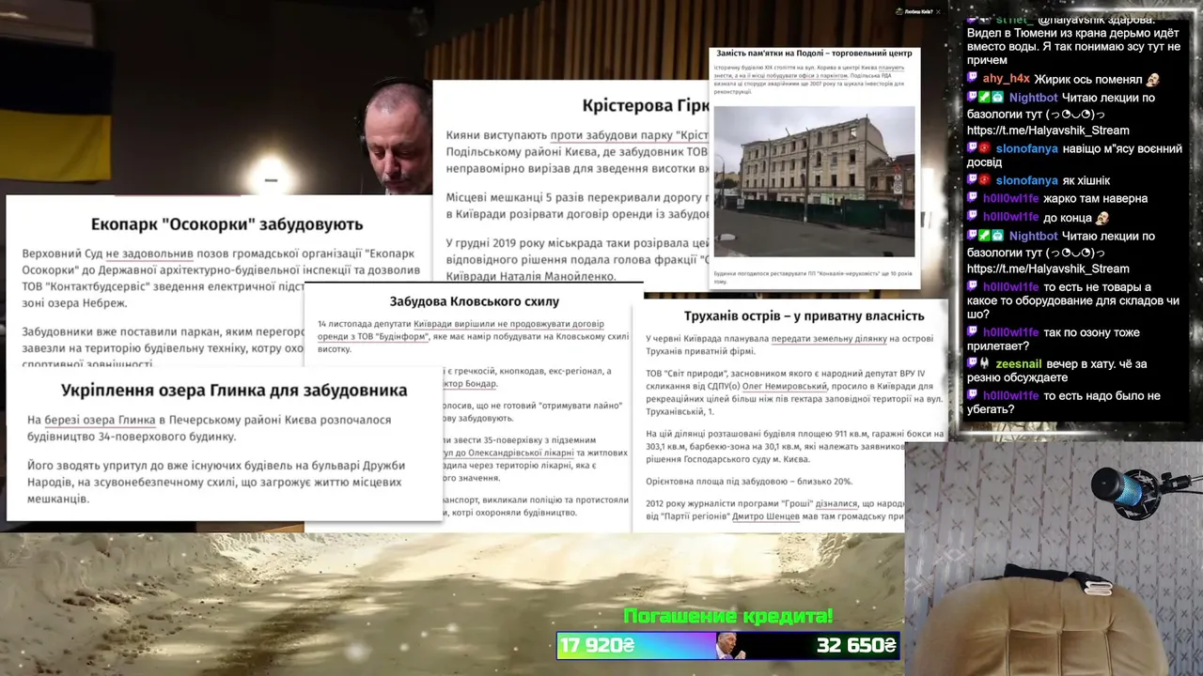Follow the 'Київради вирішили не продовжувати договір' link
This screenshot has width=1203, height=676.
coord(510,324)
